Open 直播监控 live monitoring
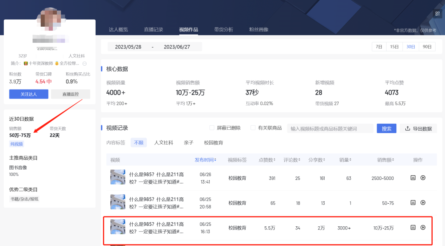The width and height of the screenshot is (445, 246). tap(70, 94)
